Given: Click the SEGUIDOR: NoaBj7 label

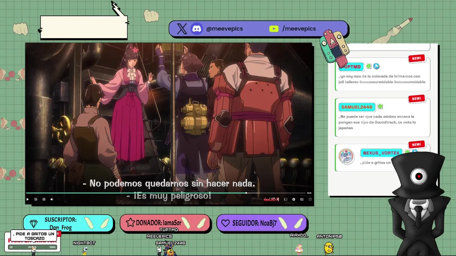Looking at the screenshot, I should (x=254, y=223).
